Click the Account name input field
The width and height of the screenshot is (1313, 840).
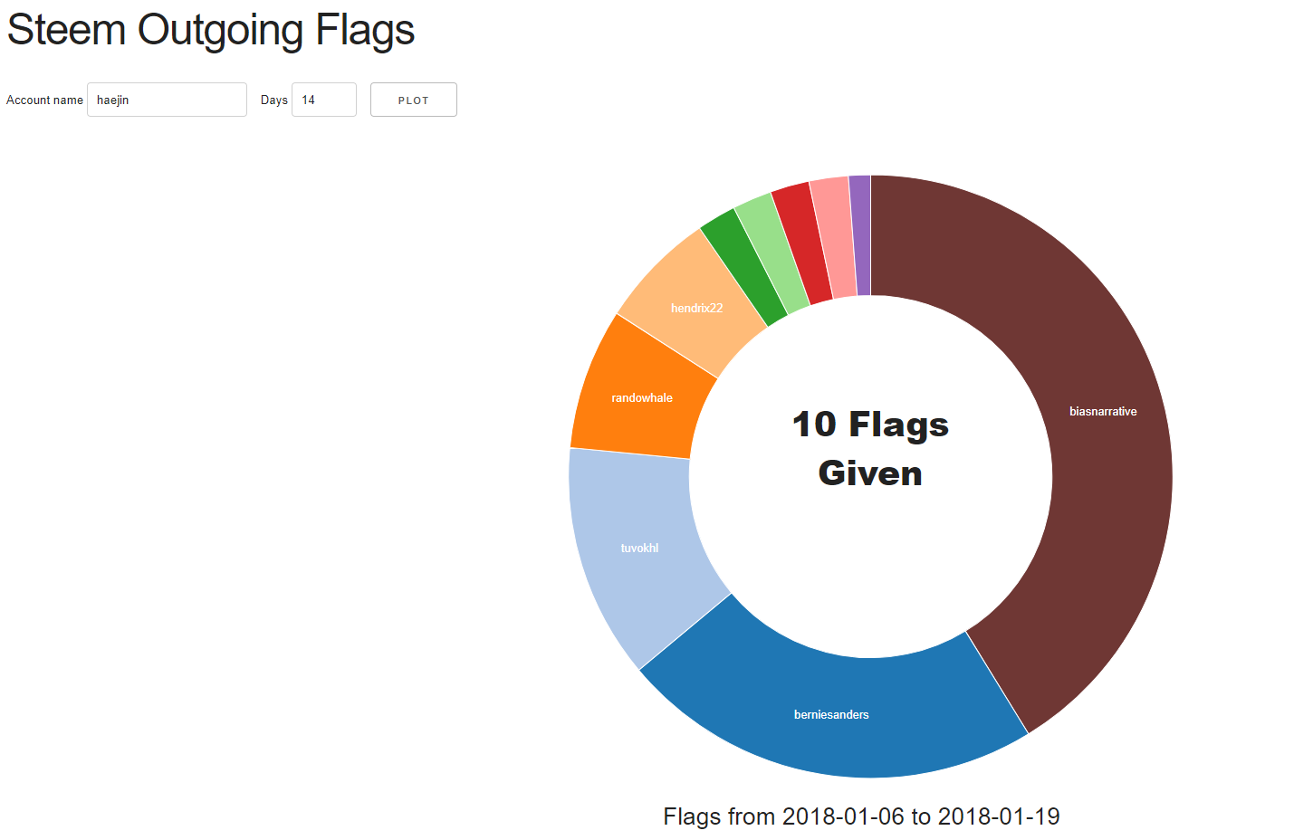click(167, 100)
